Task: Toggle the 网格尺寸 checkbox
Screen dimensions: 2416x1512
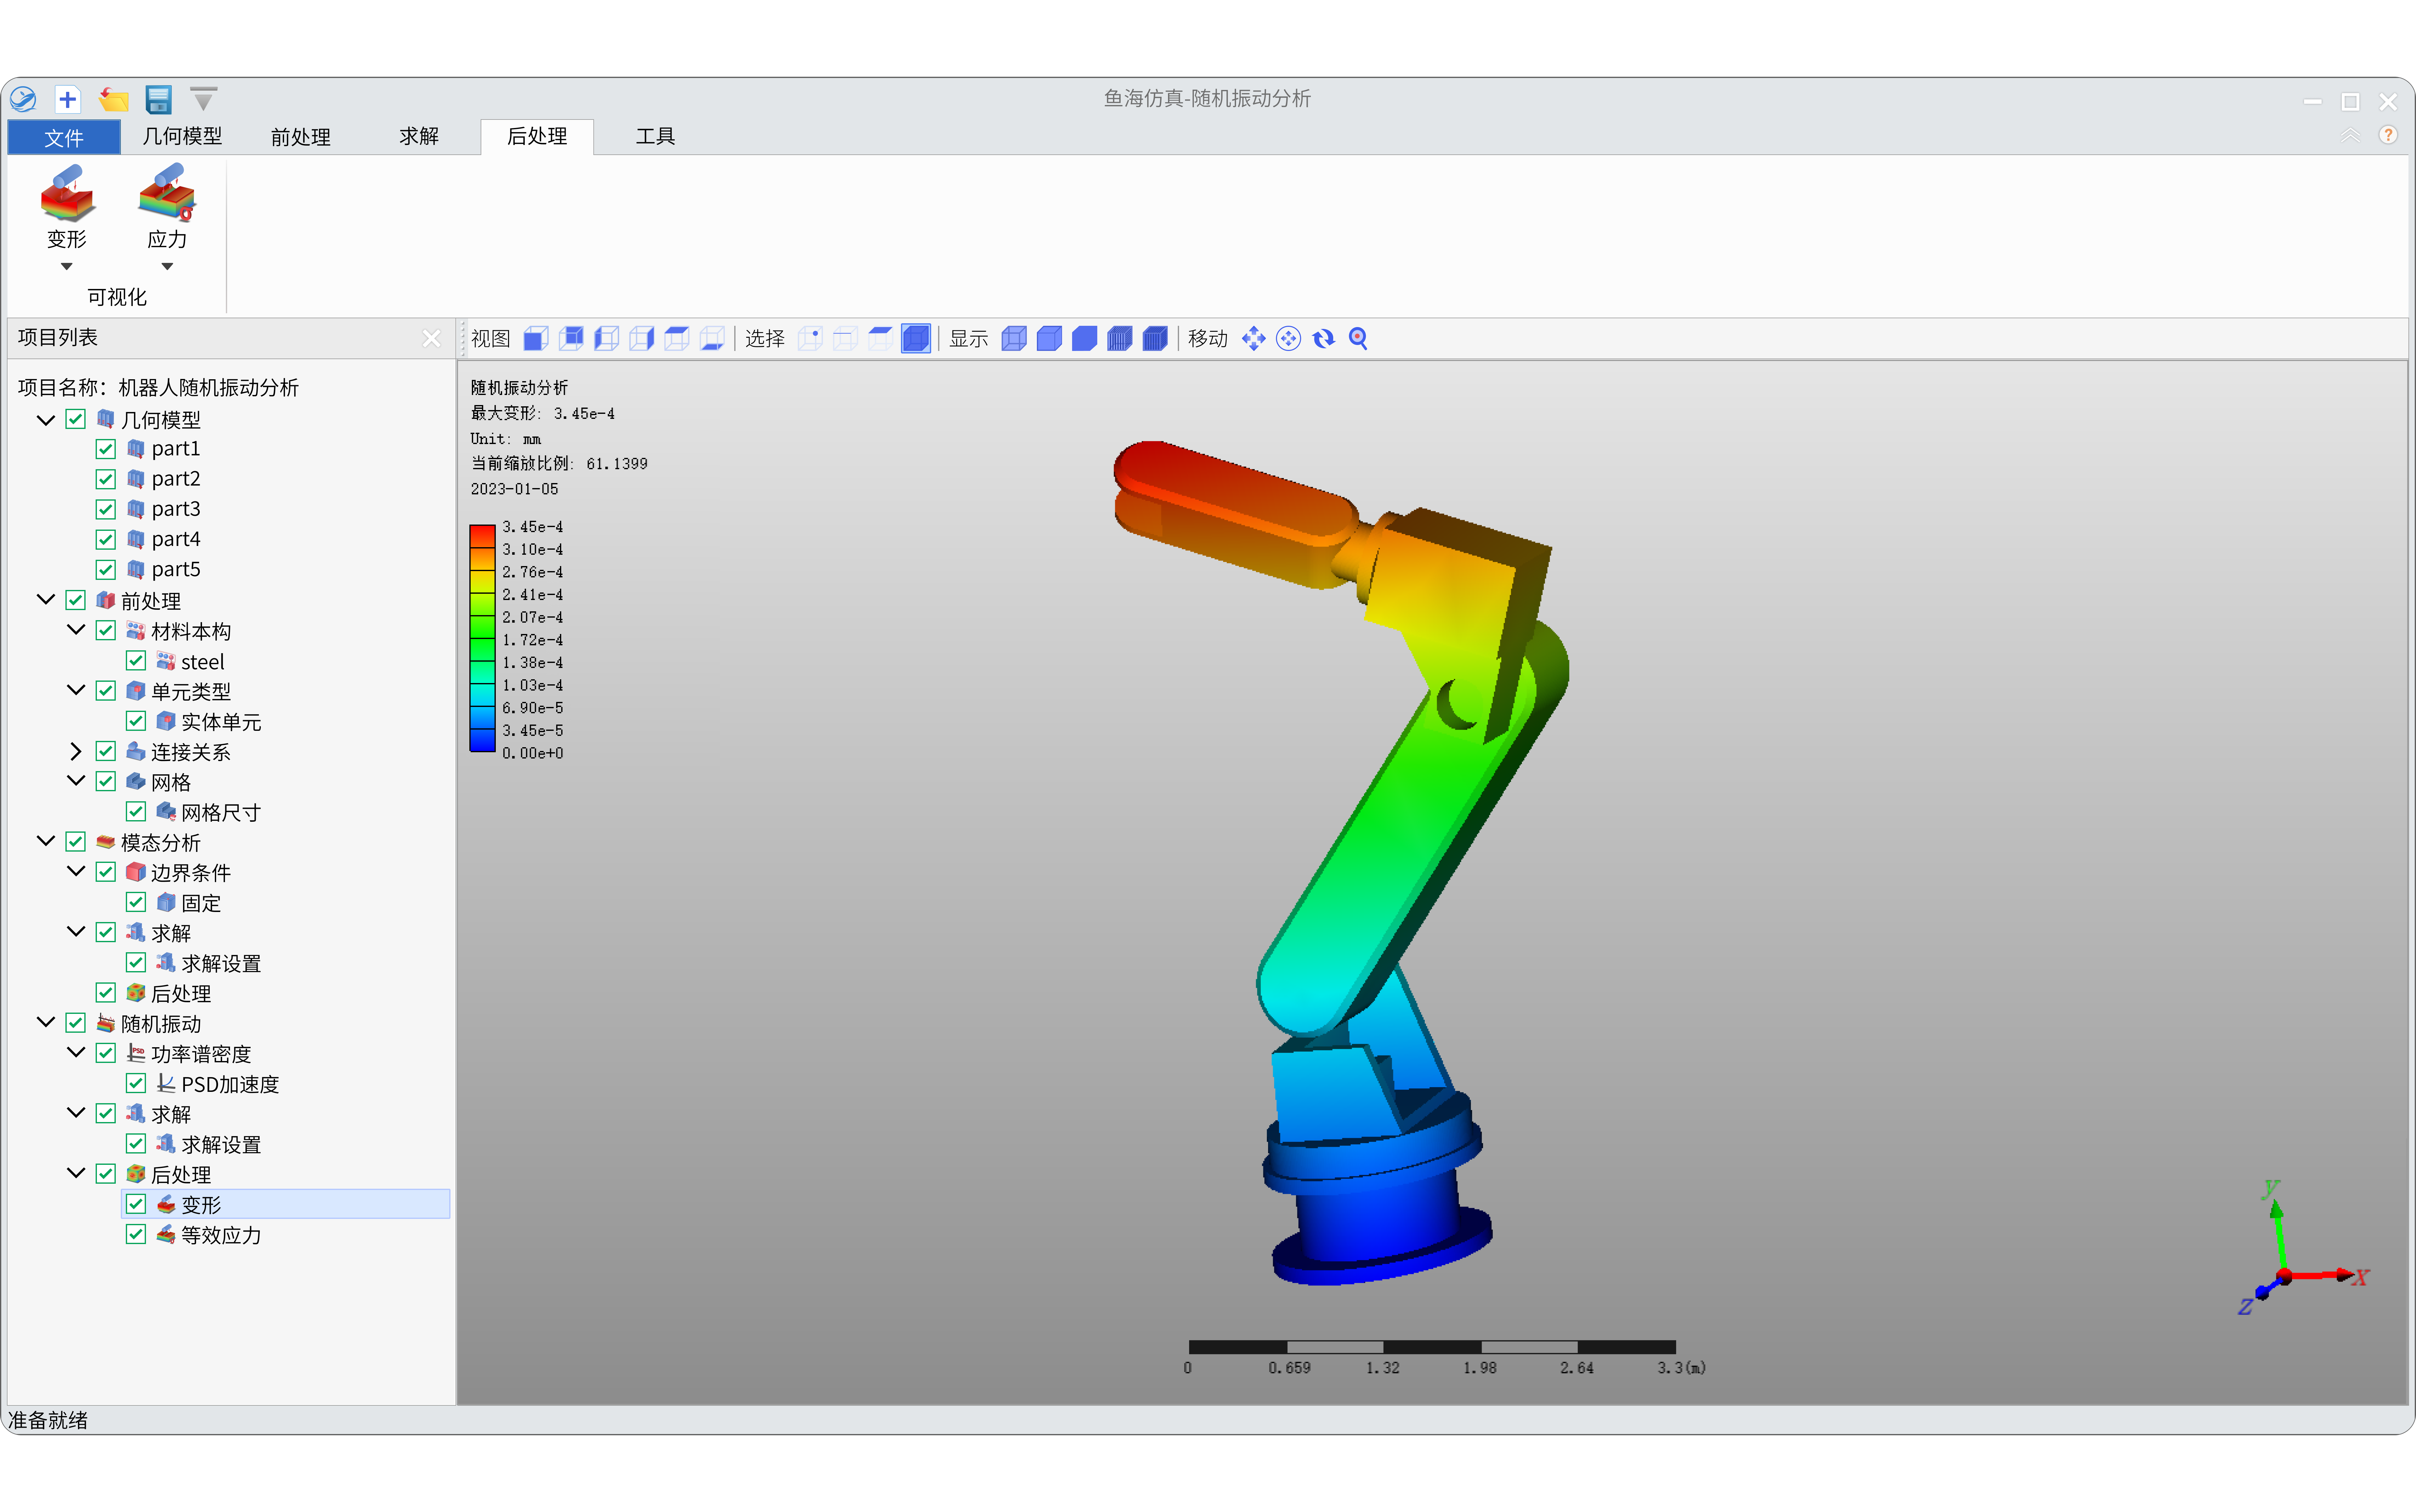Action: click(136, 812)
